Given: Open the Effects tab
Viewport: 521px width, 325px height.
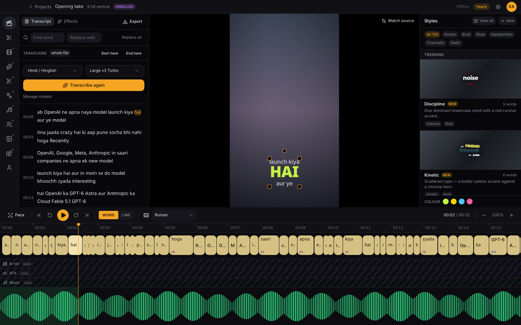Looking at the screenshot, I should pyautogui.click(x=68, y=21).
